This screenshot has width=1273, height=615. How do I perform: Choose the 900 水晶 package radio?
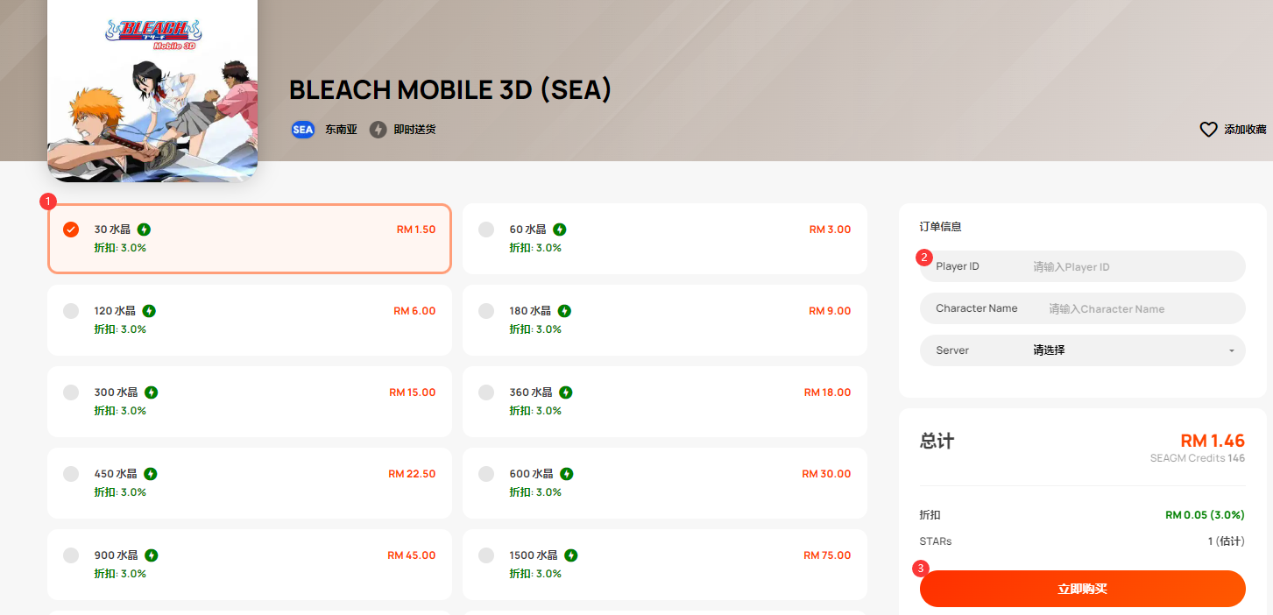[x=71, y=555]
